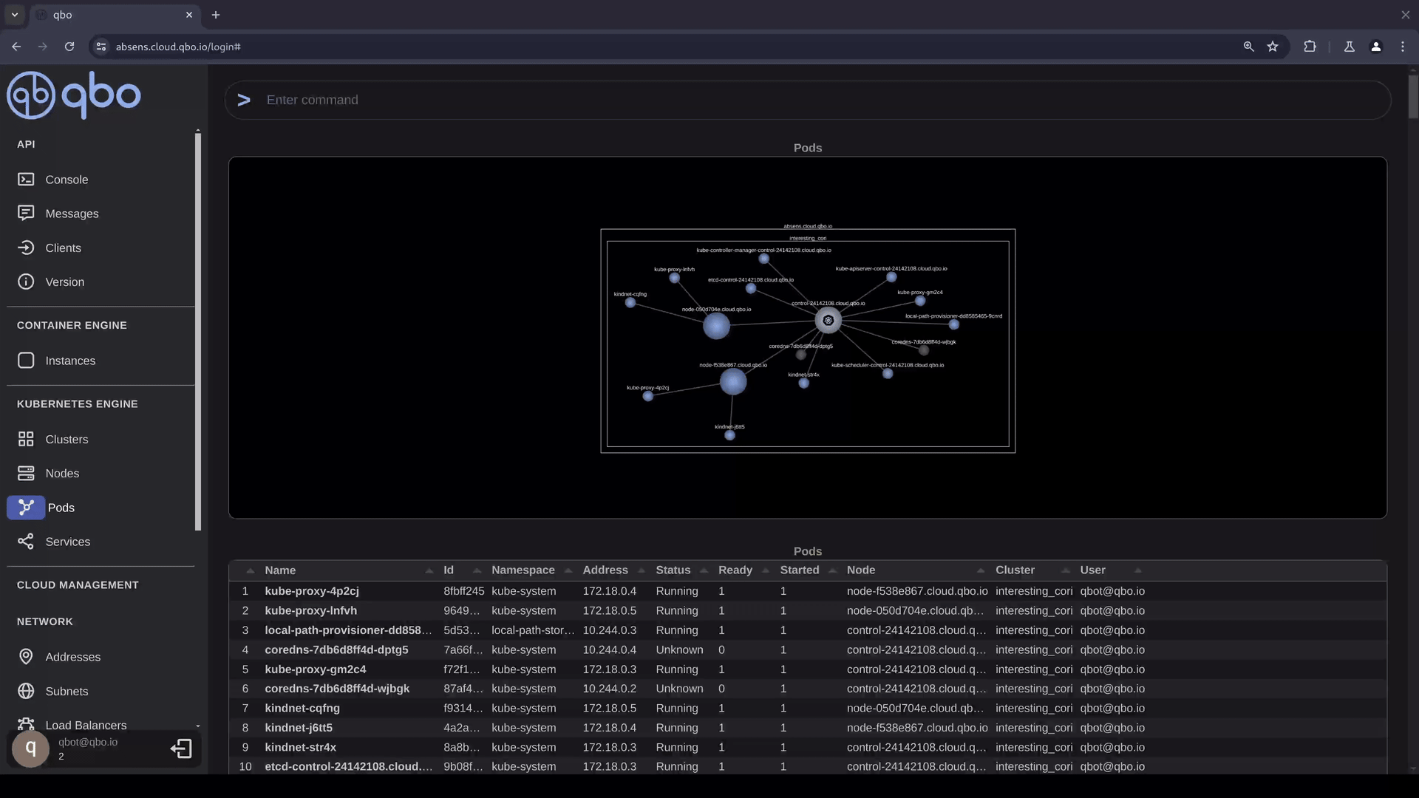Click the logout icon beside qbot@qbo.io

pyautogui.click(x=181, y=748)
